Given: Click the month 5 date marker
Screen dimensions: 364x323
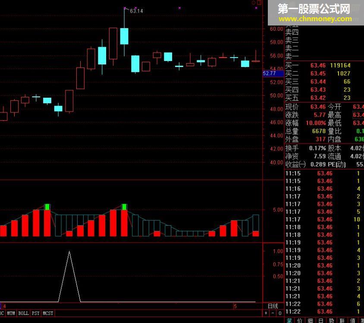Looking at the screenshot, I should click(x=235, y=306).
